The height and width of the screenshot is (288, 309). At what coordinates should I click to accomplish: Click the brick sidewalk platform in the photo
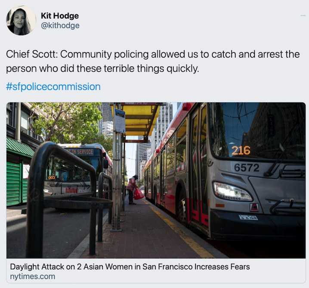point(147,232)
